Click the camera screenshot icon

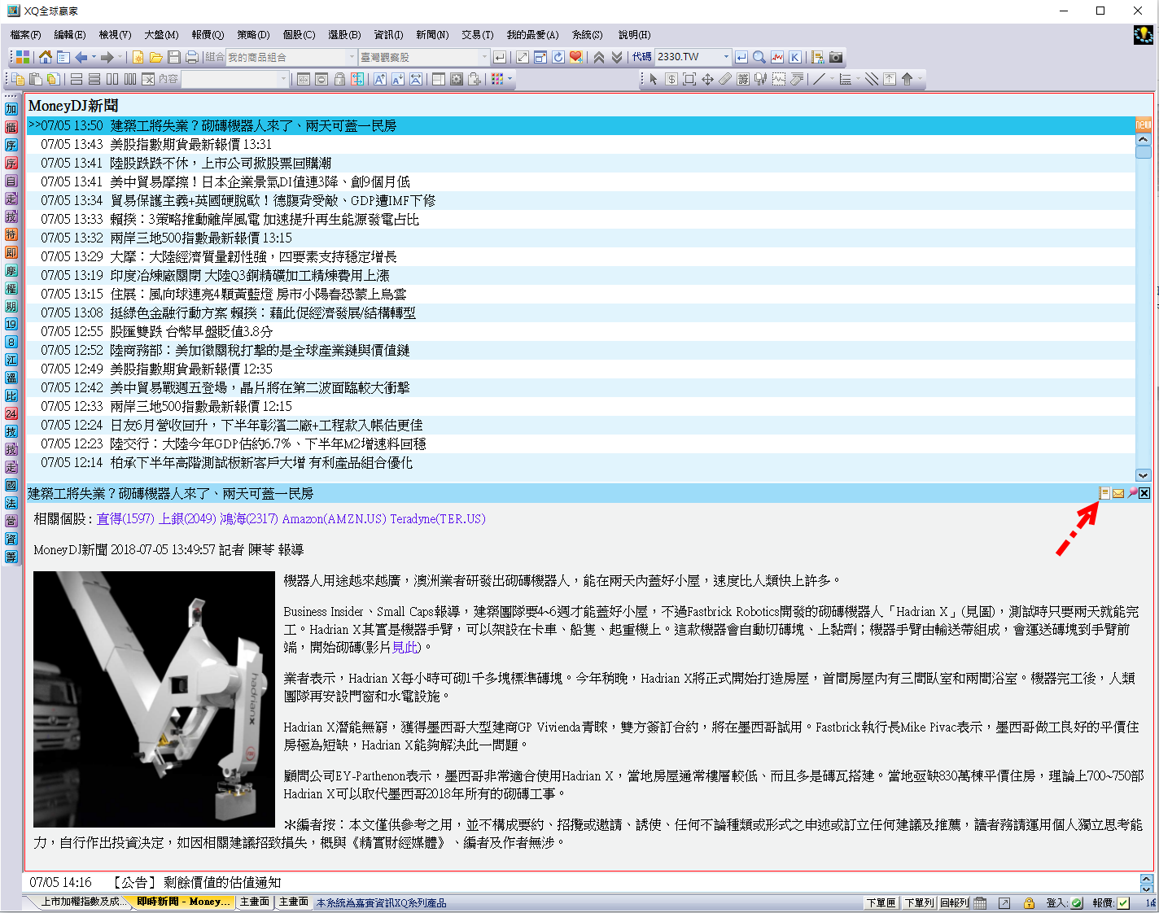pyautogui.click(x=836, y=57)
